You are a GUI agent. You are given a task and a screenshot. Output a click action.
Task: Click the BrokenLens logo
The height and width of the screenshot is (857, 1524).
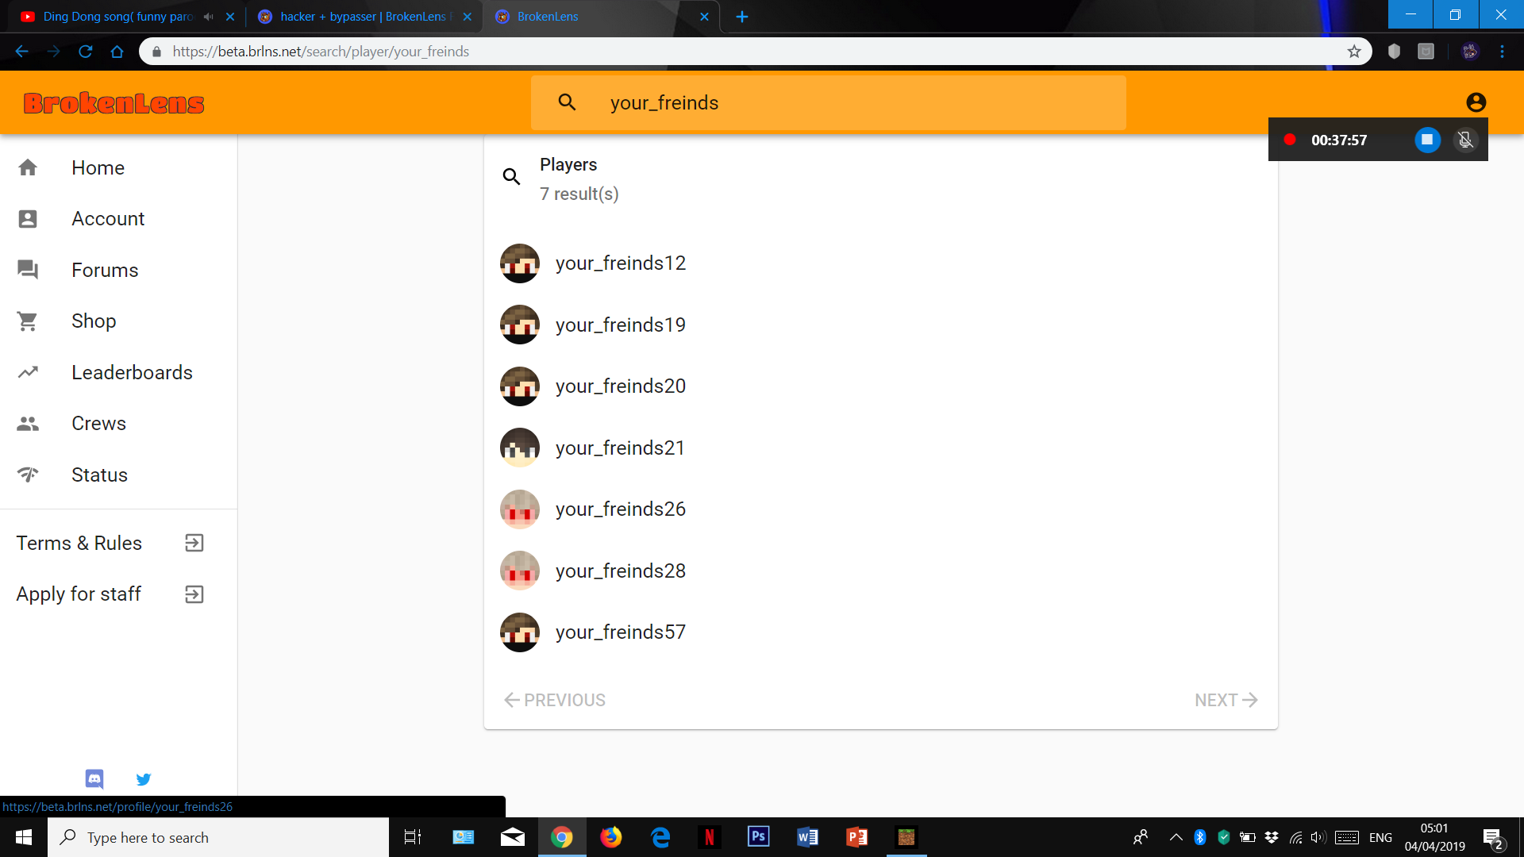[x=114, y=103]
